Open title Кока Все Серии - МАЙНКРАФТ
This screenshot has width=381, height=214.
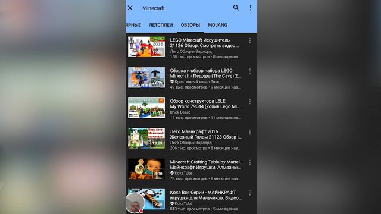click(x=205, y=195)
